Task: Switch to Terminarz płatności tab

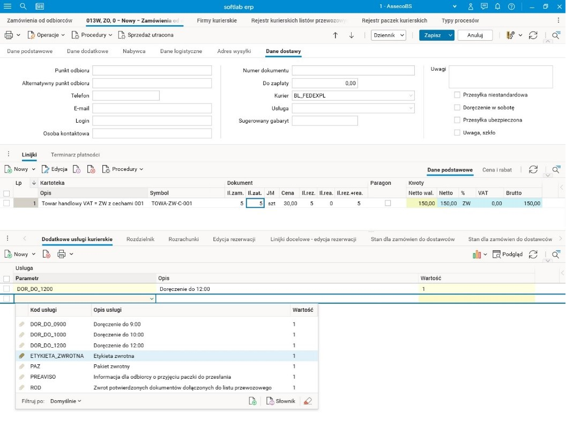Action: (x=75, y=155)
